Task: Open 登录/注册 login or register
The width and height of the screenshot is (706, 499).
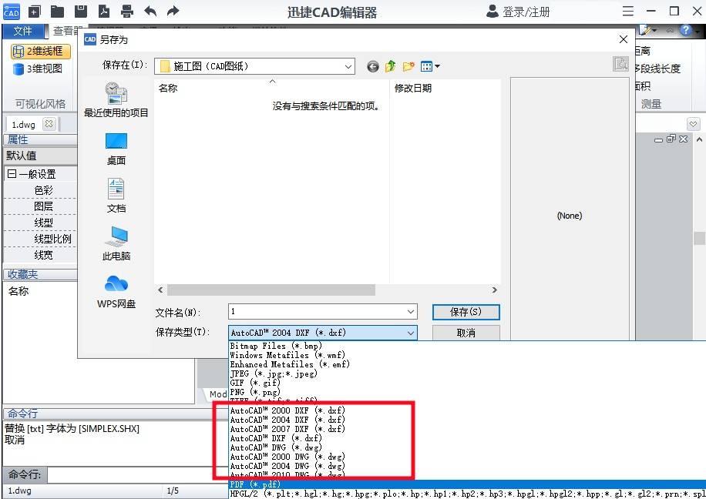Action: [526, 12]
